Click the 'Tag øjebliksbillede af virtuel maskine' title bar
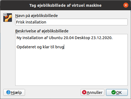The image size is (131, 99). tap(65, 5)
